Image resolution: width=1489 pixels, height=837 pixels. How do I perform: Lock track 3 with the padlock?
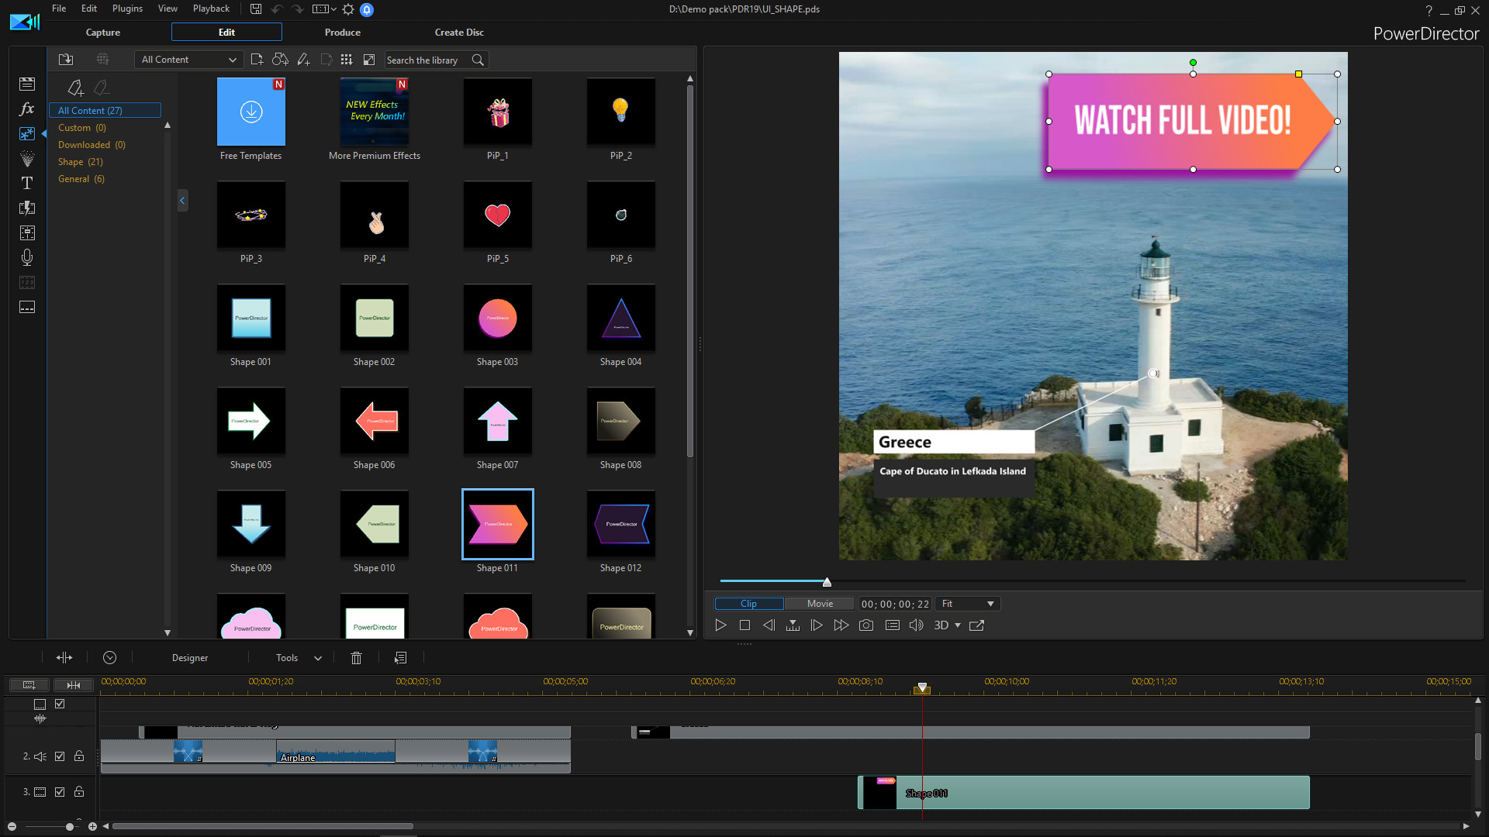pyautogui.click(x=78, y=792)
